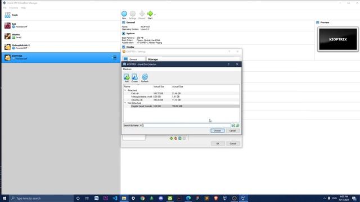Open the General tab in Settings window
The image size is (360, 202).
[134, 59]
